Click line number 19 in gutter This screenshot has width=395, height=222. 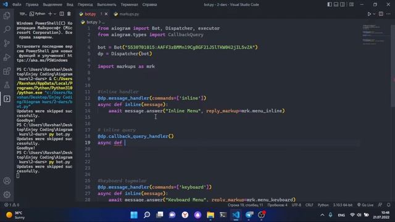tap(87, 142)
